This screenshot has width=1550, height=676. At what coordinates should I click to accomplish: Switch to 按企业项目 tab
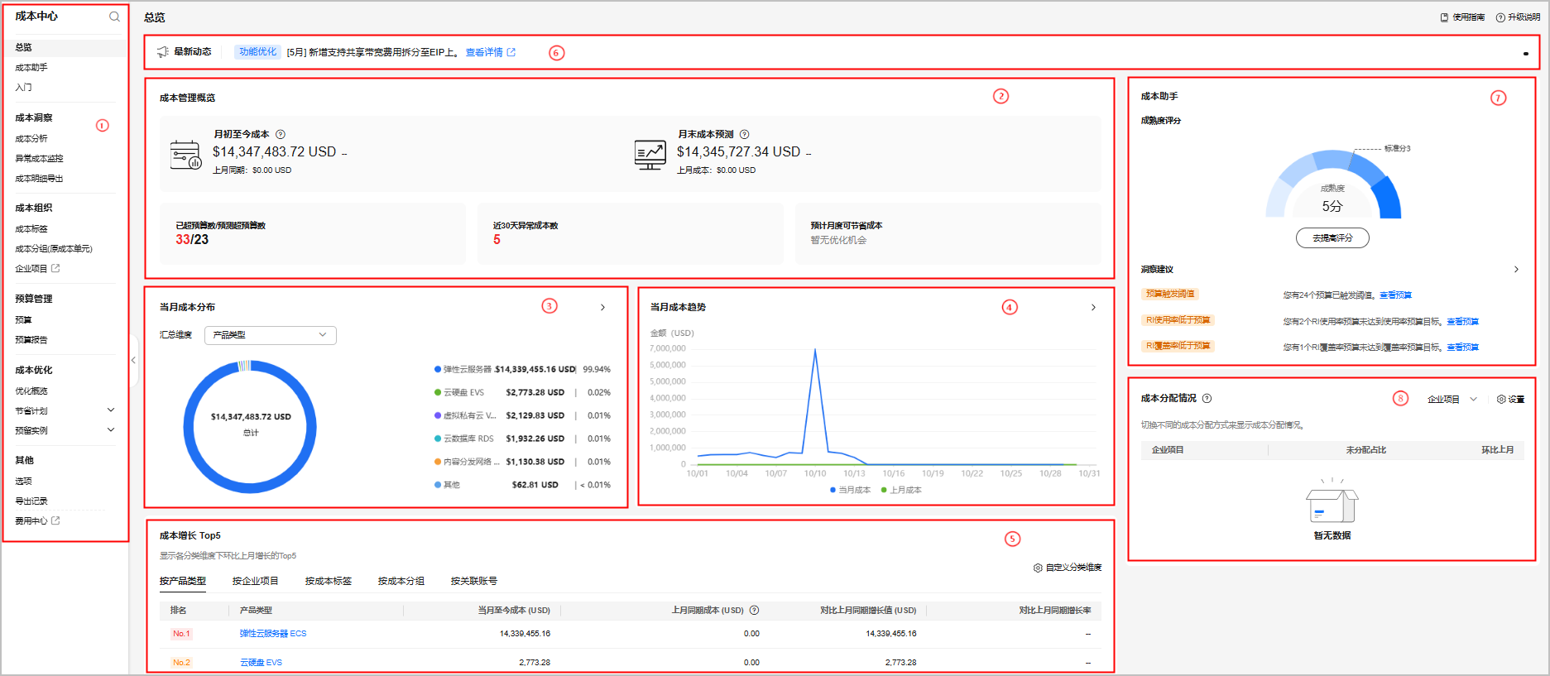click(255, 581)
